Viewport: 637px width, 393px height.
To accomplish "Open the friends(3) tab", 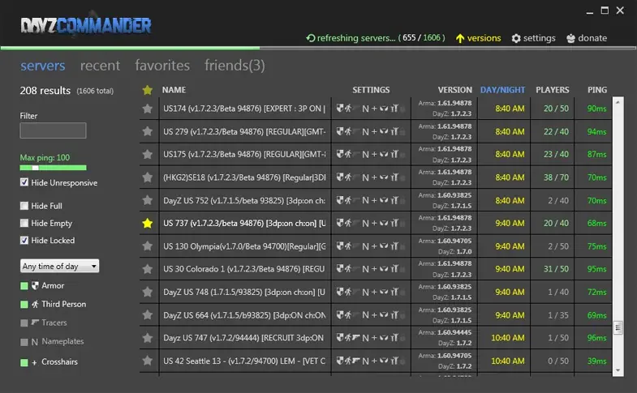I will (235, 66).
